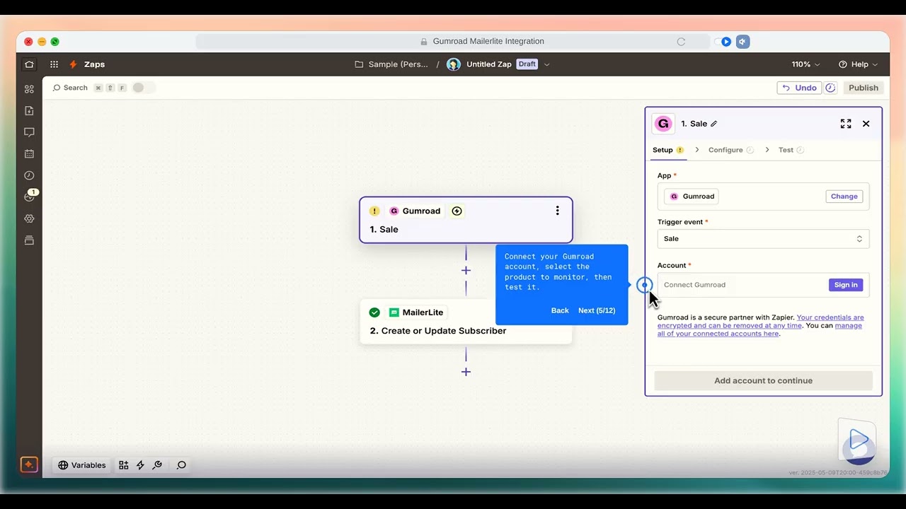The image size is (906, 509).
Task: Open the 110% zoom dropdown
Action: pyautogui.click(x=806, y=64)
